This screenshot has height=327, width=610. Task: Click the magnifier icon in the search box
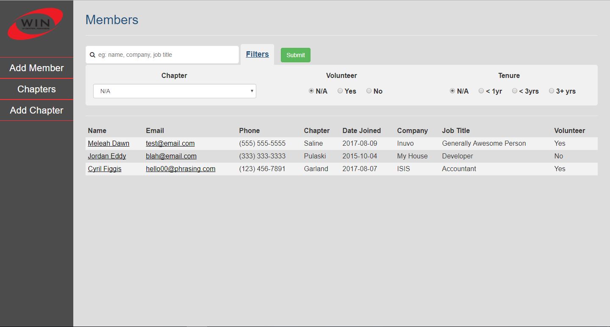pos(92,55)
